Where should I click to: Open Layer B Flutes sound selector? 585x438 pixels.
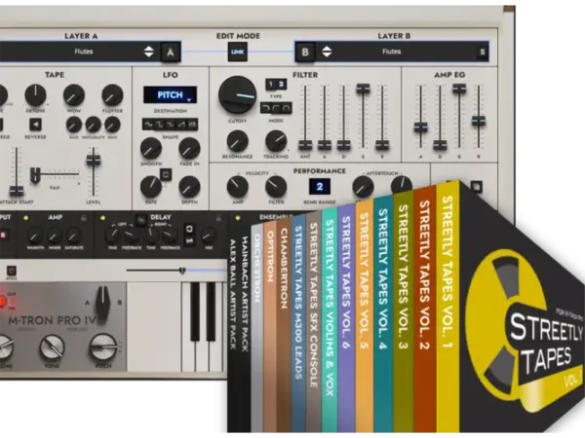391,52
